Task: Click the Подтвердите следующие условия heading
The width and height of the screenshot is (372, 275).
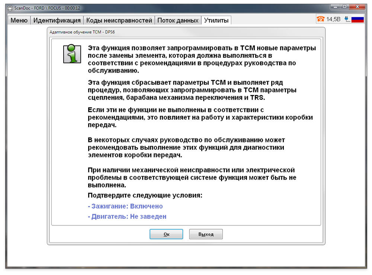Action: pyautogui.click(x=145, y=195)
